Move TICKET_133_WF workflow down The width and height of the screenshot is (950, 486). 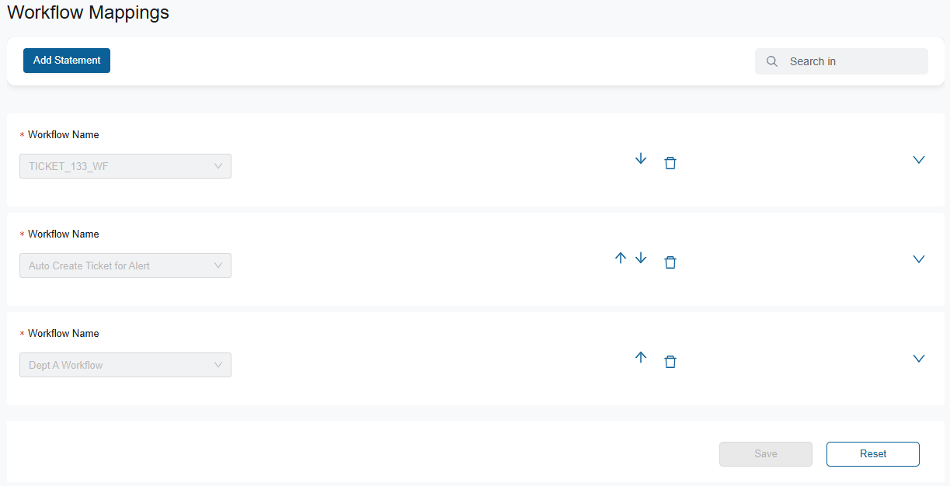pyautogui.click(x=641, y=159)
